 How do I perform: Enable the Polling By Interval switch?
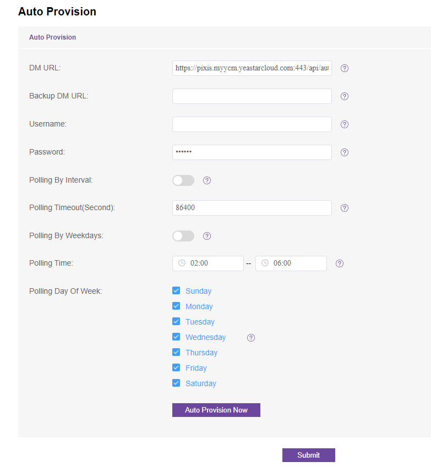(x=183, y=180)
